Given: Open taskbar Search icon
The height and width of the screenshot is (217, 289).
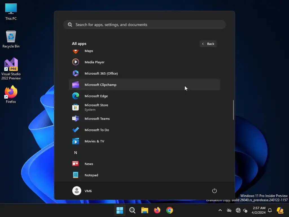Looking at the screenshot, I should point(132,210).
